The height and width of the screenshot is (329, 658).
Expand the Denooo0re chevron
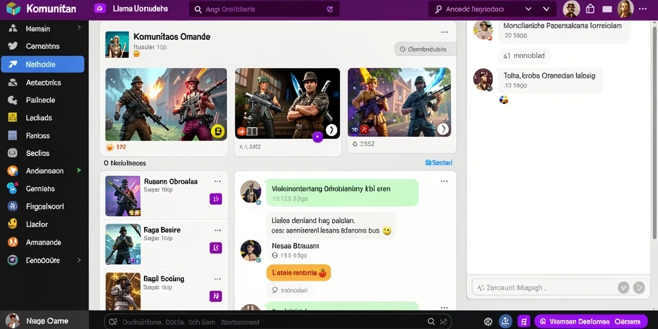79,260
